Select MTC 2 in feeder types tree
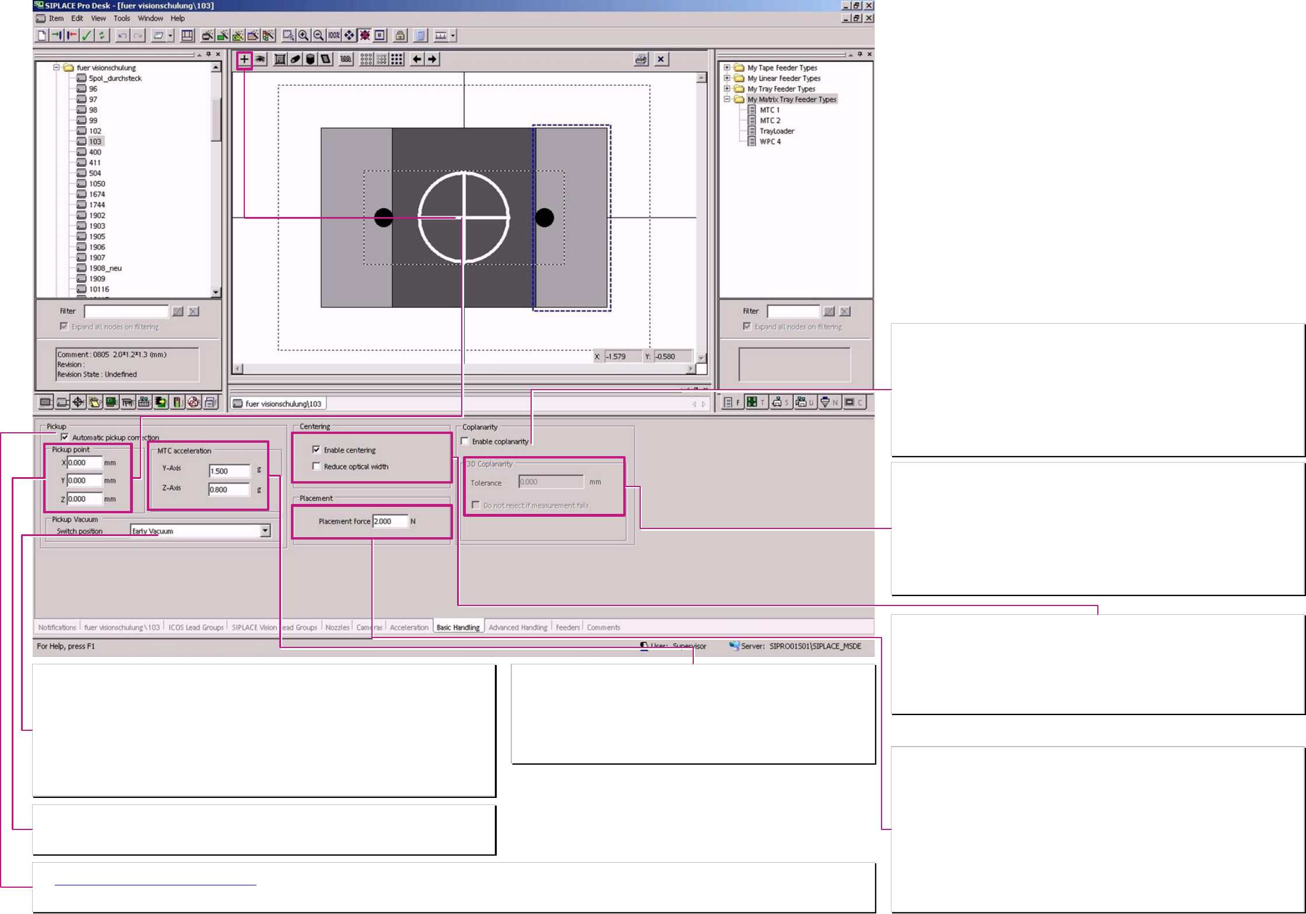Image resolution: width=1306 pixels, height=914 pixels. click(770, 120)
